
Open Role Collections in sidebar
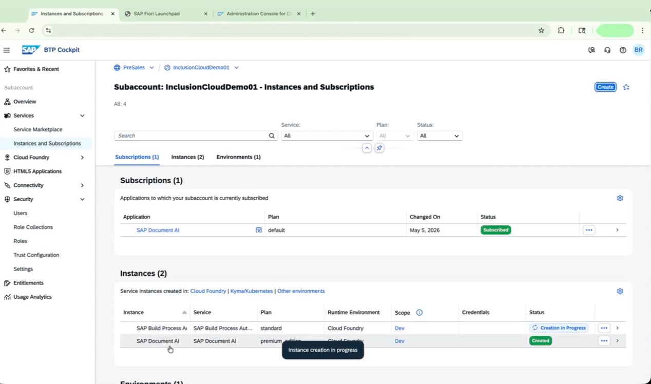[33, 227]
